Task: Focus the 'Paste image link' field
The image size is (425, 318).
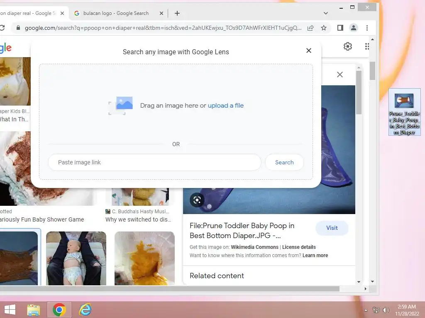Action: (x=154, y=162)
